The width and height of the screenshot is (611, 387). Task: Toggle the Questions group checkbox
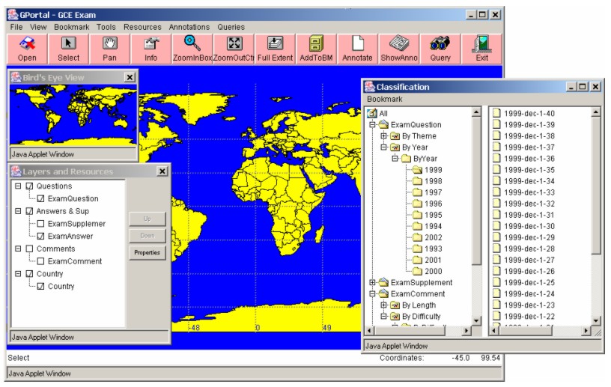pyautogui.click(x=29, y=186)
